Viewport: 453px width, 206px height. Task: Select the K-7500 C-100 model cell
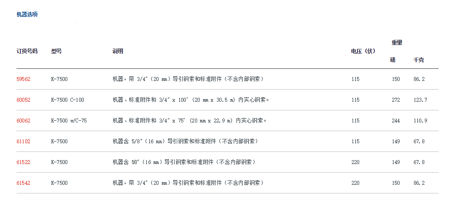coord(67,100)
